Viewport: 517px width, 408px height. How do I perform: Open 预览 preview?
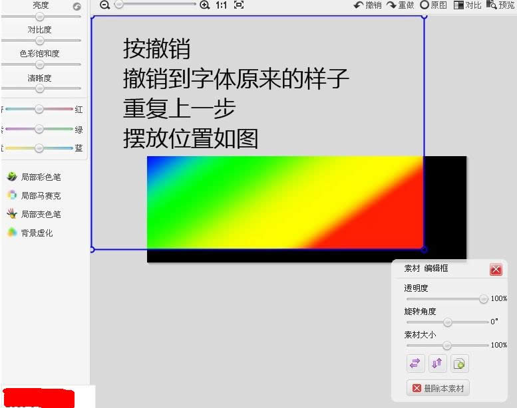500,5
